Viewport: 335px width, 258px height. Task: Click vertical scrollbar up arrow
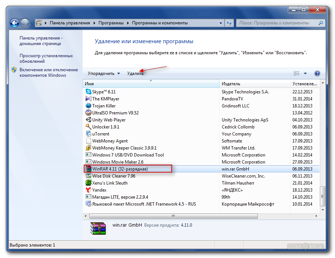(x=322, y=83)
